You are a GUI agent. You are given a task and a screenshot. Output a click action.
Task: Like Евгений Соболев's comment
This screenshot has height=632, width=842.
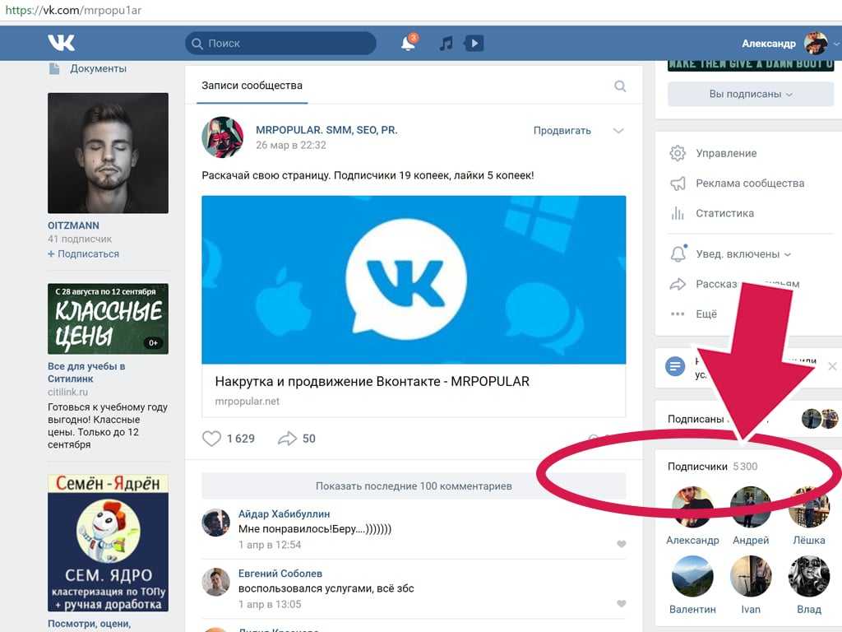[622, 604]
